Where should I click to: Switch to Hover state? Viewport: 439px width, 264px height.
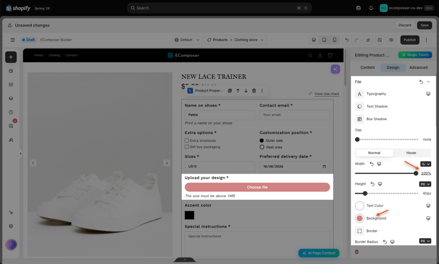(411, 153)
